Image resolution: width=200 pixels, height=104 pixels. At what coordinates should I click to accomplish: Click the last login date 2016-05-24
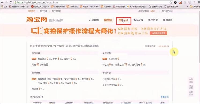tap(164, 46)
